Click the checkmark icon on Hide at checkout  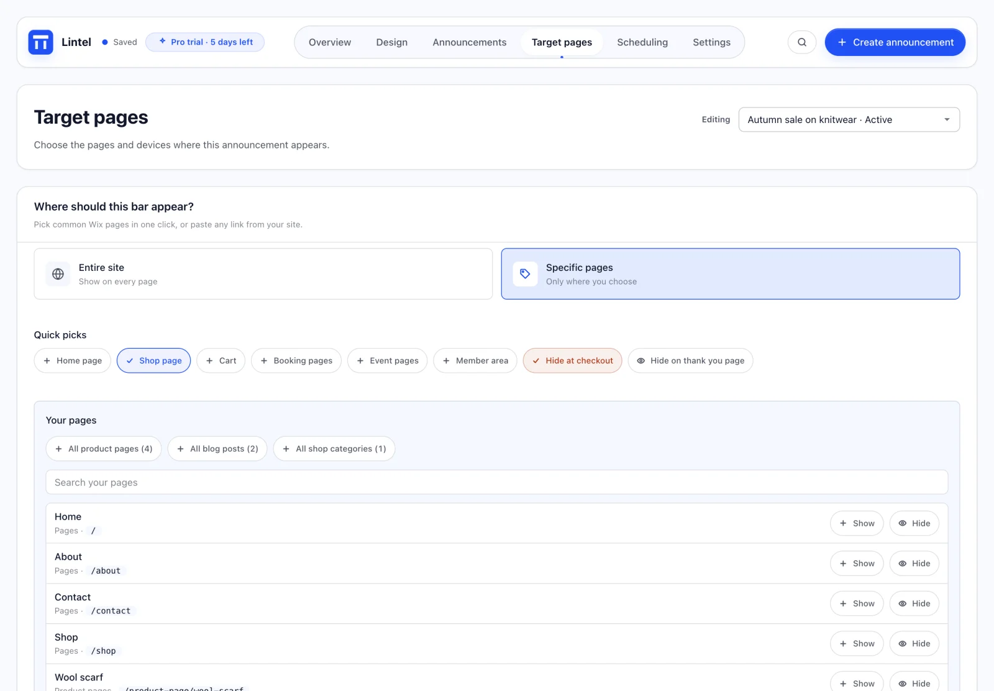tap(536, 360)
